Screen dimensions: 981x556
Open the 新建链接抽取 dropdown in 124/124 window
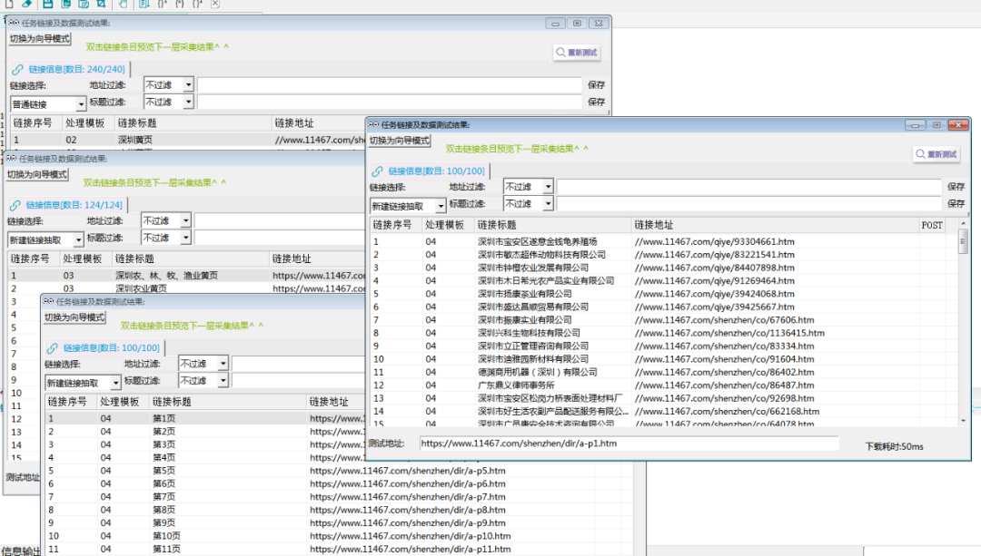pyautogui.click(x=45, y=239)
